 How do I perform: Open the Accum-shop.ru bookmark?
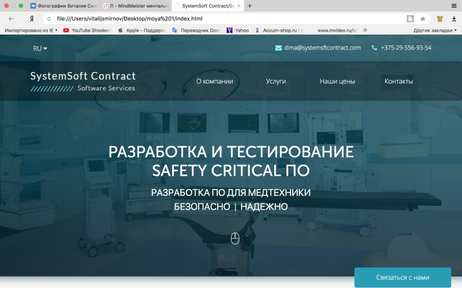[x=279, y=31]
